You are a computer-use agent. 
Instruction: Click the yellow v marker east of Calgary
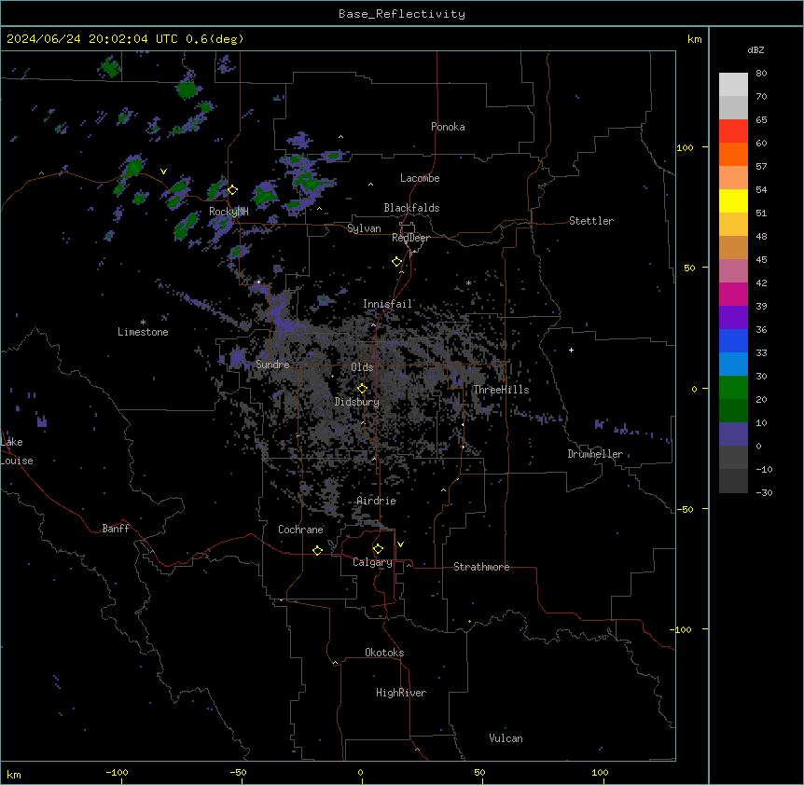pyautogui.click(x=400, y=544)
